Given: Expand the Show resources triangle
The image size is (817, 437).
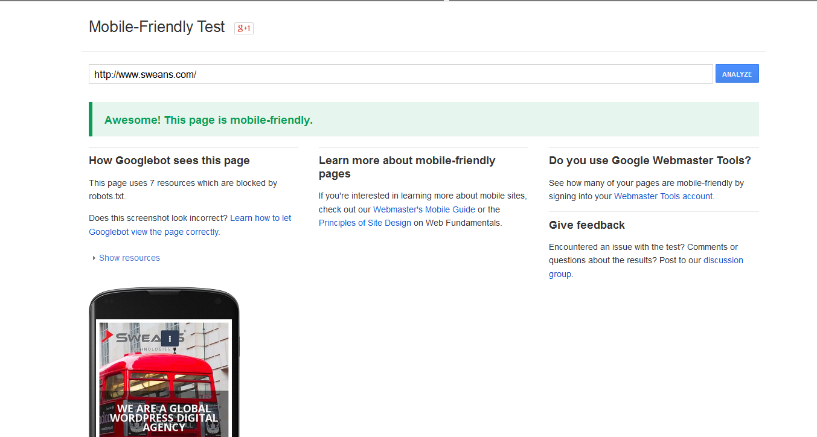Looking at the screenshot, I should tap(94, 258).
